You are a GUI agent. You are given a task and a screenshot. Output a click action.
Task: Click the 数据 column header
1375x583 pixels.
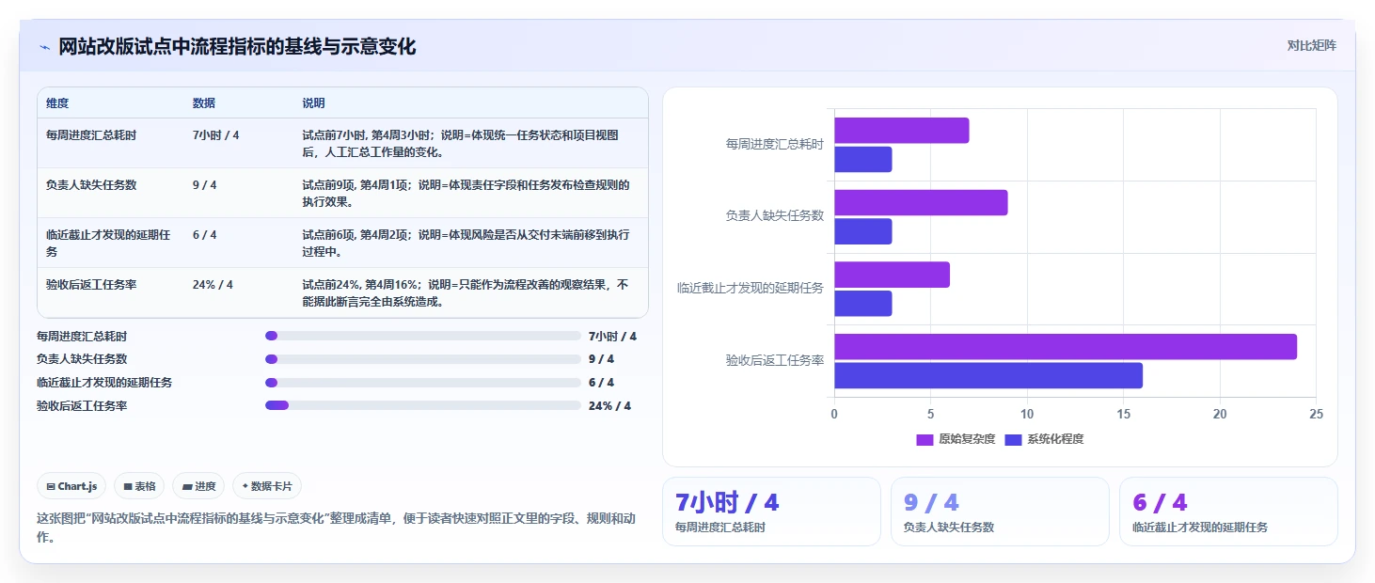(204, 102)
